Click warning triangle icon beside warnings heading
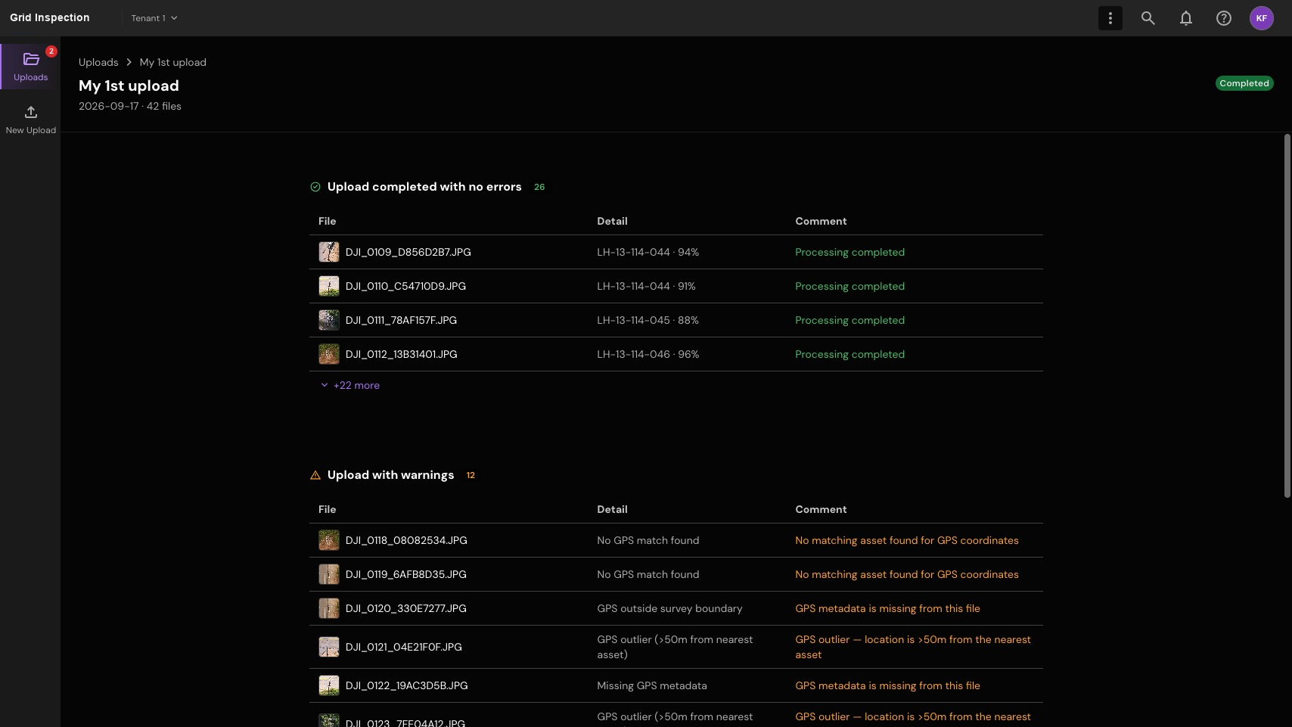Screen dimensions: 1292x727 point(315,475)
